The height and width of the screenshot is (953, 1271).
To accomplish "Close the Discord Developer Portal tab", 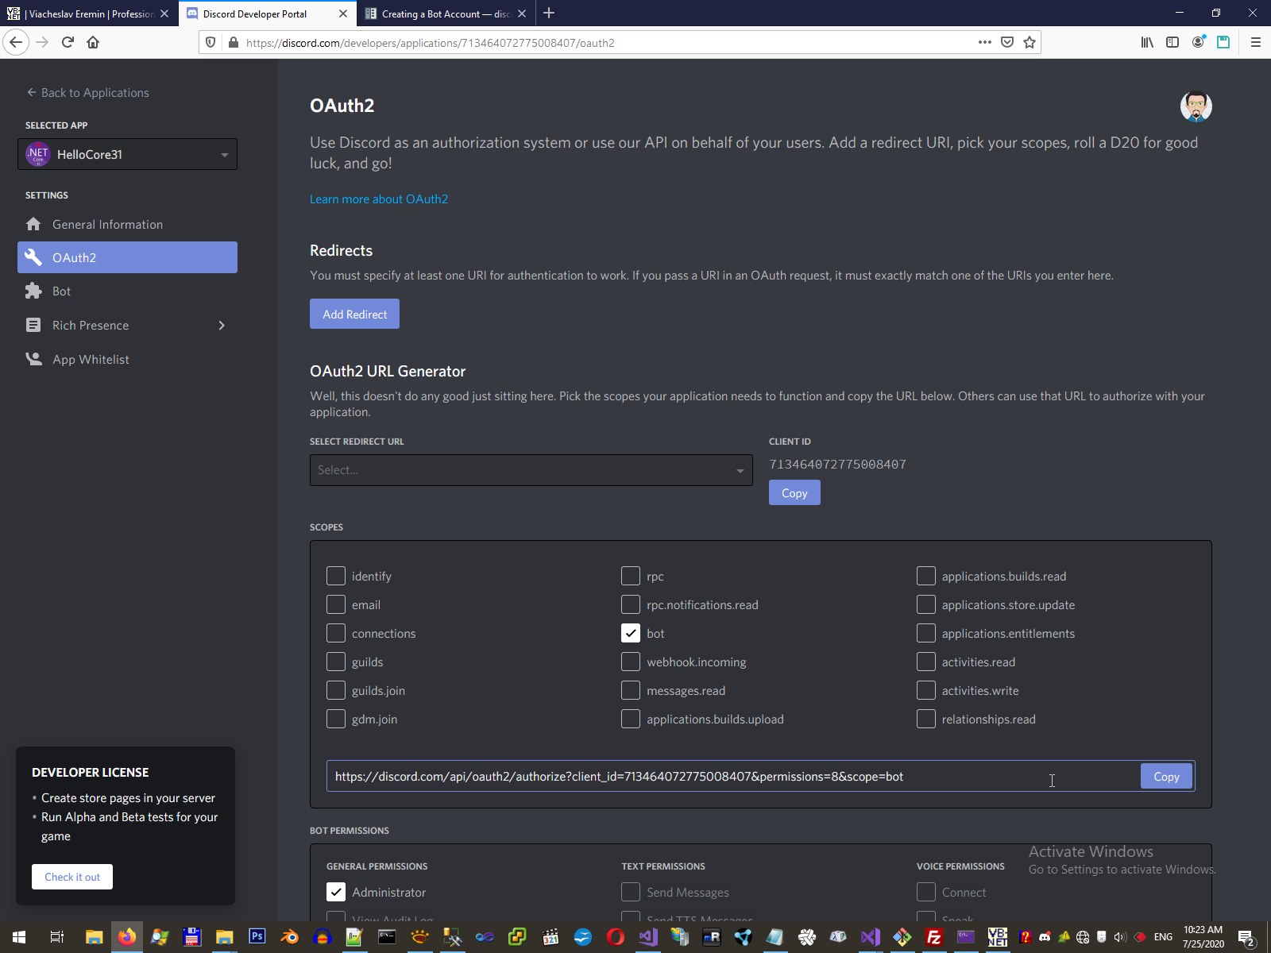I will [343, 14].
